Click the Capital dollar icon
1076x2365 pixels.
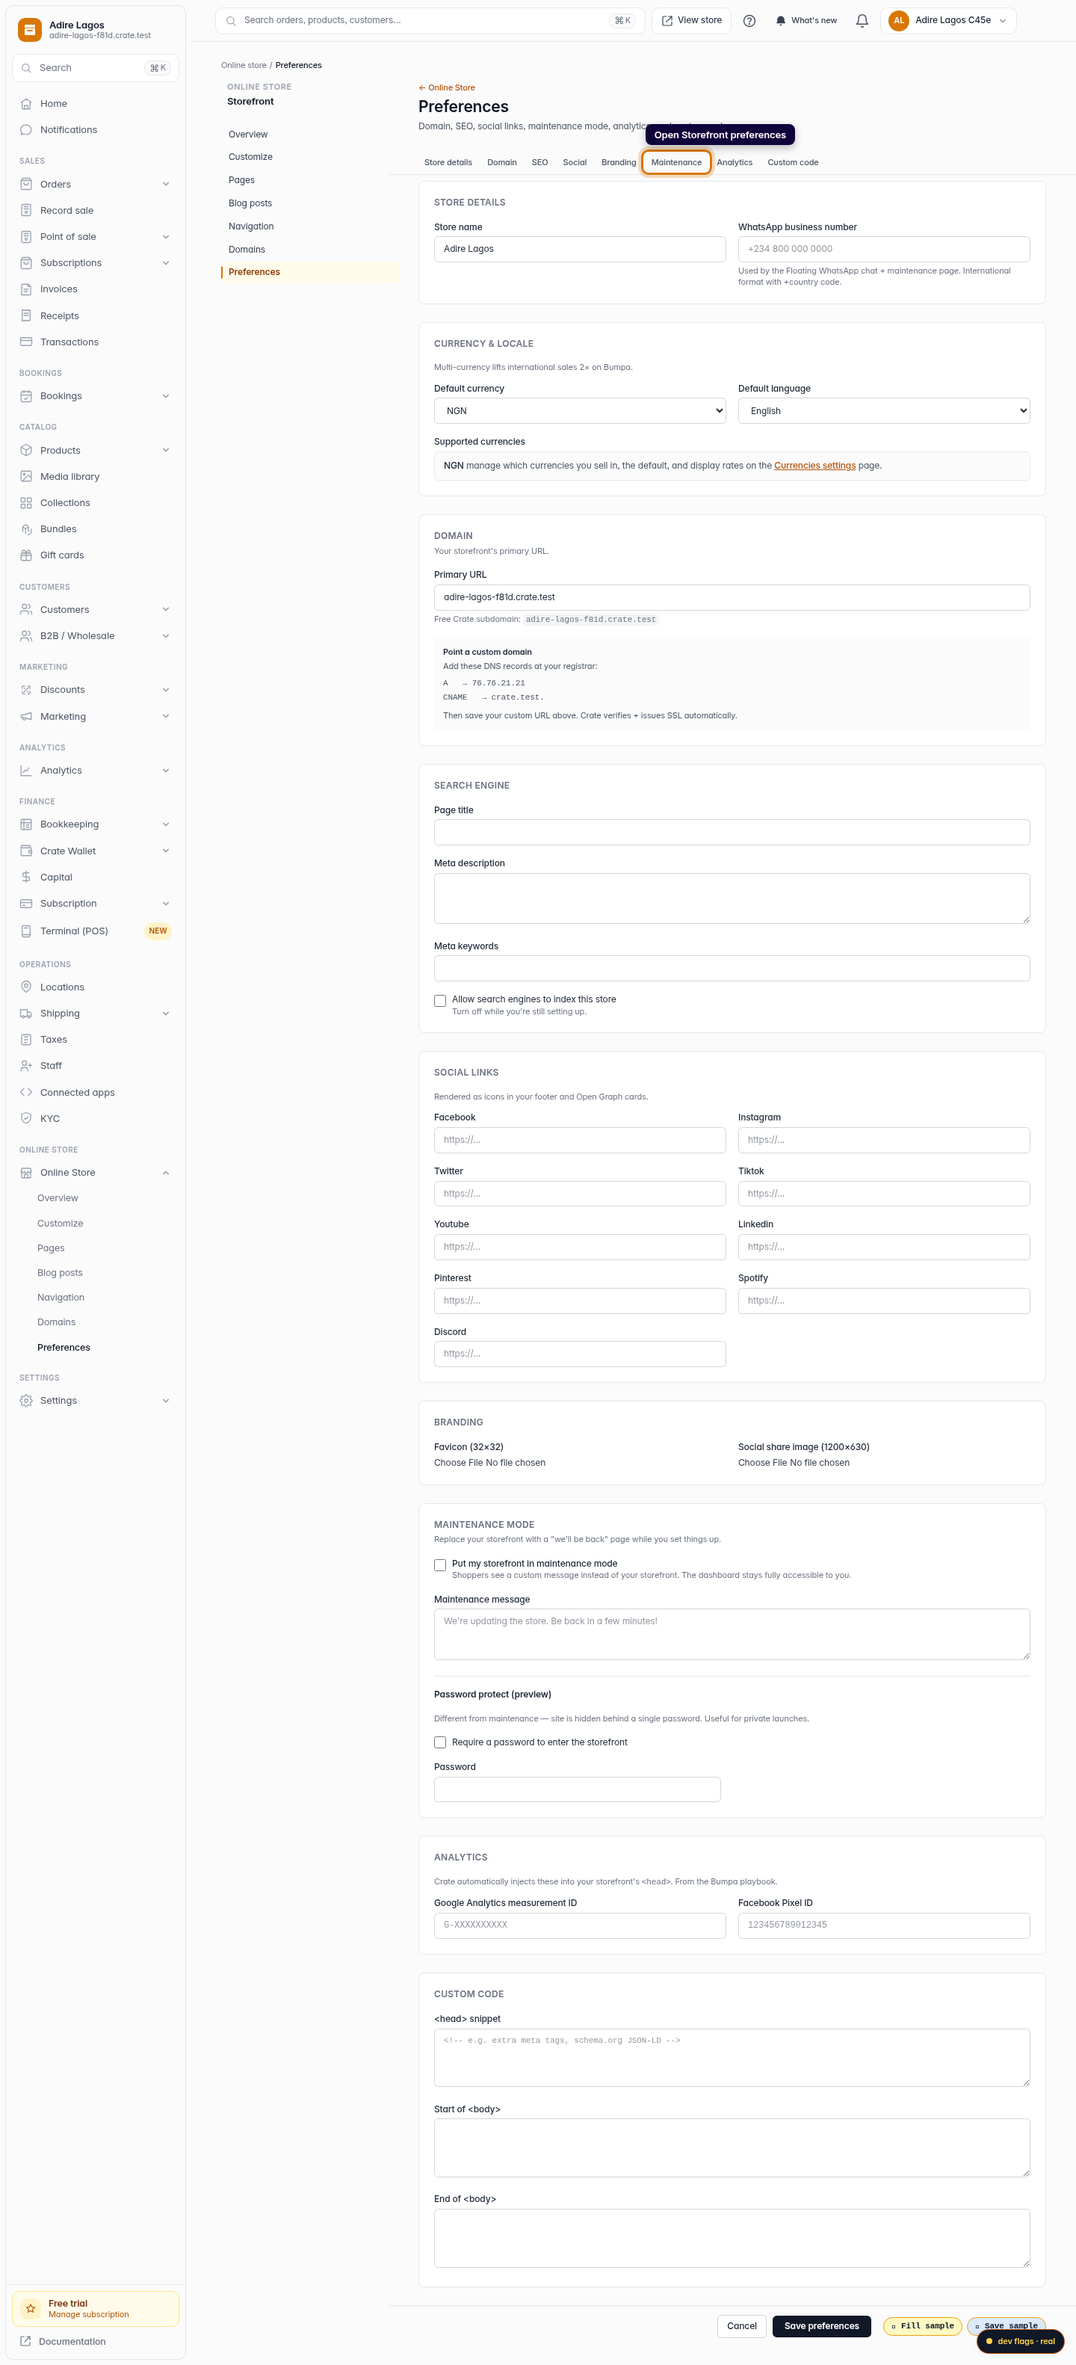(25, 877)
